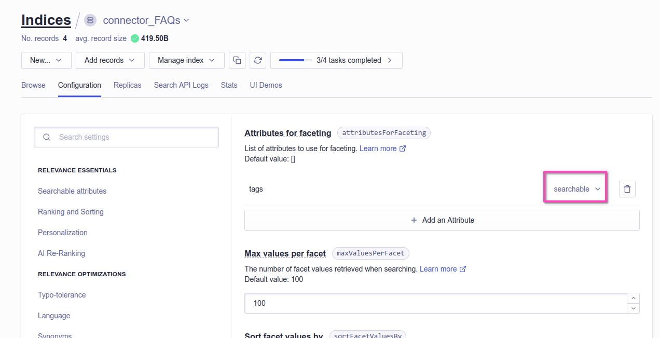660x338 pixels.
Task: Open the Add records dropdown
Action: tap(109, 60)
